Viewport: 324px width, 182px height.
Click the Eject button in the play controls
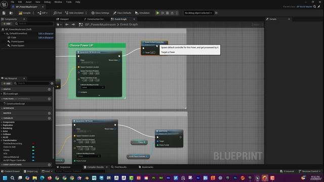(172, 13)
